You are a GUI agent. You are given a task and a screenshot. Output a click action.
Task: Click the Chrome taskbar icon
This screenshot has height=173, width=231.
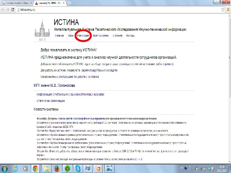coord(35,169)
